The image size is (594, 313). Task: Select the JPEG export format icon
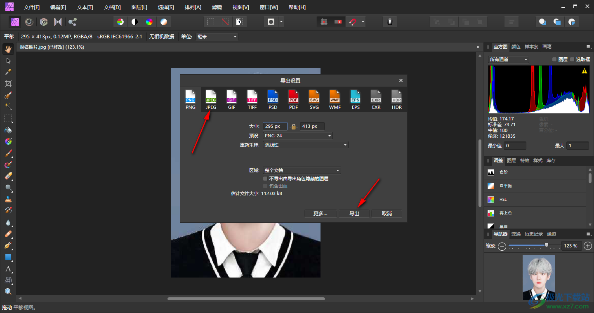211,99
